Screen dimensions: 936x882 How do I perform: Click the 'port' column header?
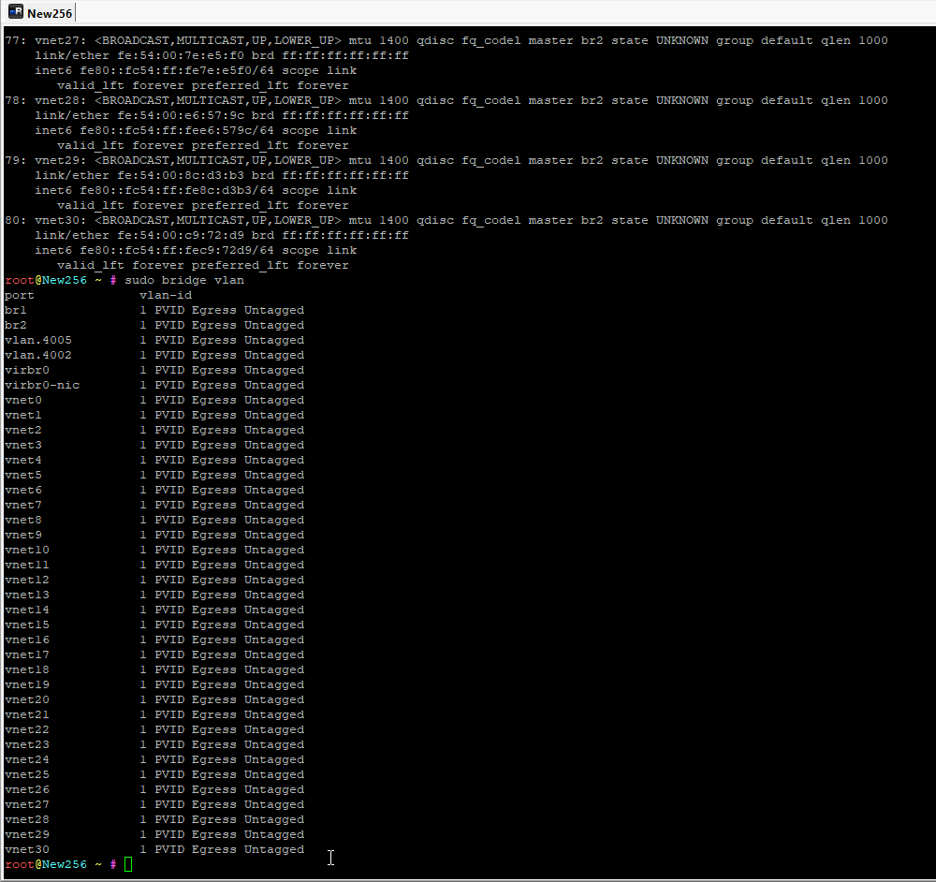click(19, 295)
